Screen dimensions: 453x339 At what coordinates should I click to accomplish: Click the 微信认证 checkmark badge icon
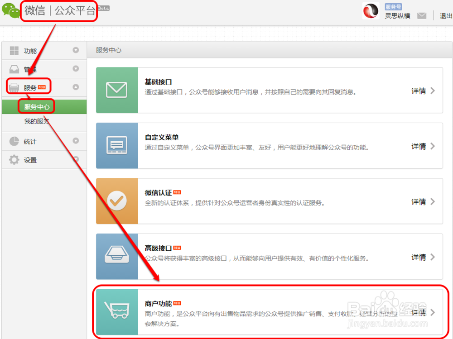[117, 201]
